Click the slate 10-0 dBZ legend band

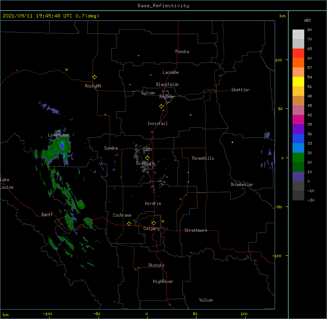click(298, 177)
